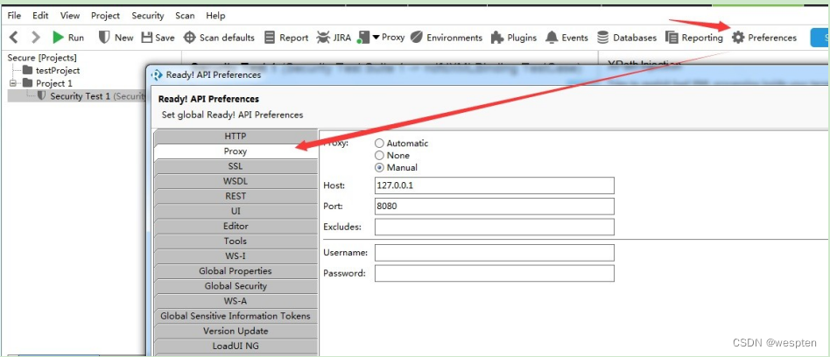Open Events bell icon

(552, 38)
